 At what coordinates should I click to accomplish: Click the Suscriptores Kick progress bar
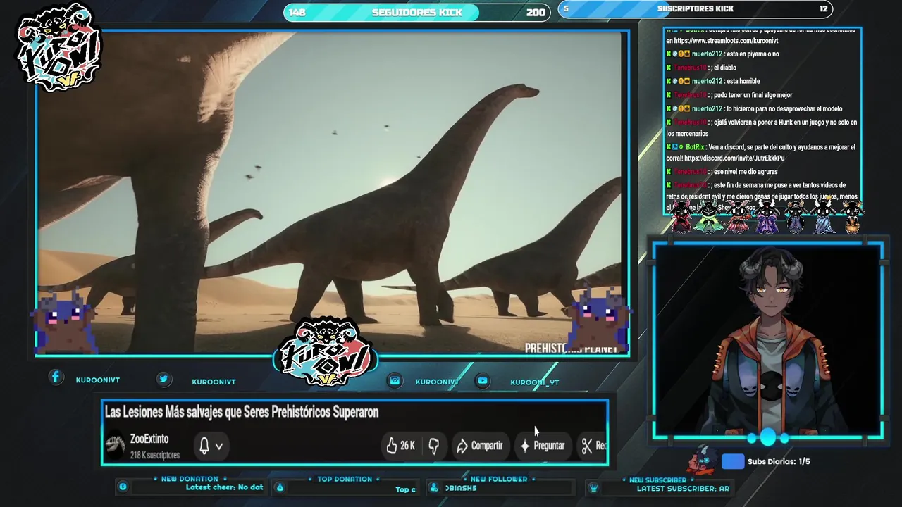pos(696,9)
